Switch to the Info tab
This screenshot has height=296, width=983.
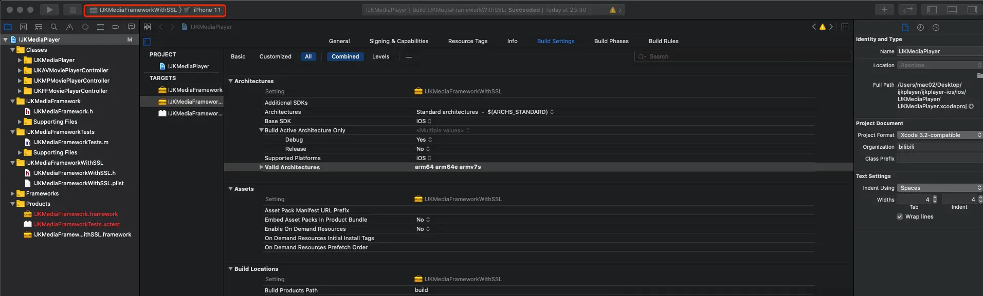pyautogui.click(x=513, y=41)
